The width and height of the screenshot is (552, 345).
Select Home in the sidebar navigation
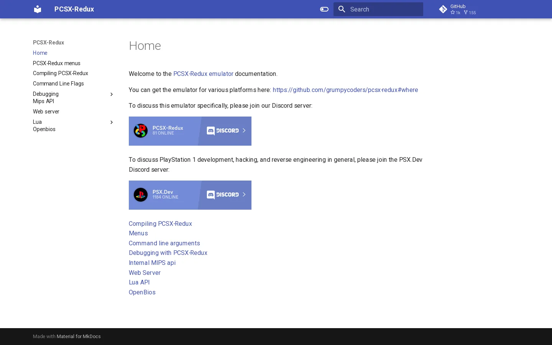coord(40,53)
